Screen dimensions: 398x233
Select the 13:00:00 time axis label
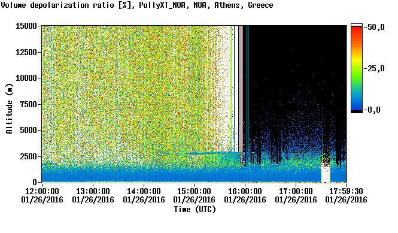pos(93,191)
